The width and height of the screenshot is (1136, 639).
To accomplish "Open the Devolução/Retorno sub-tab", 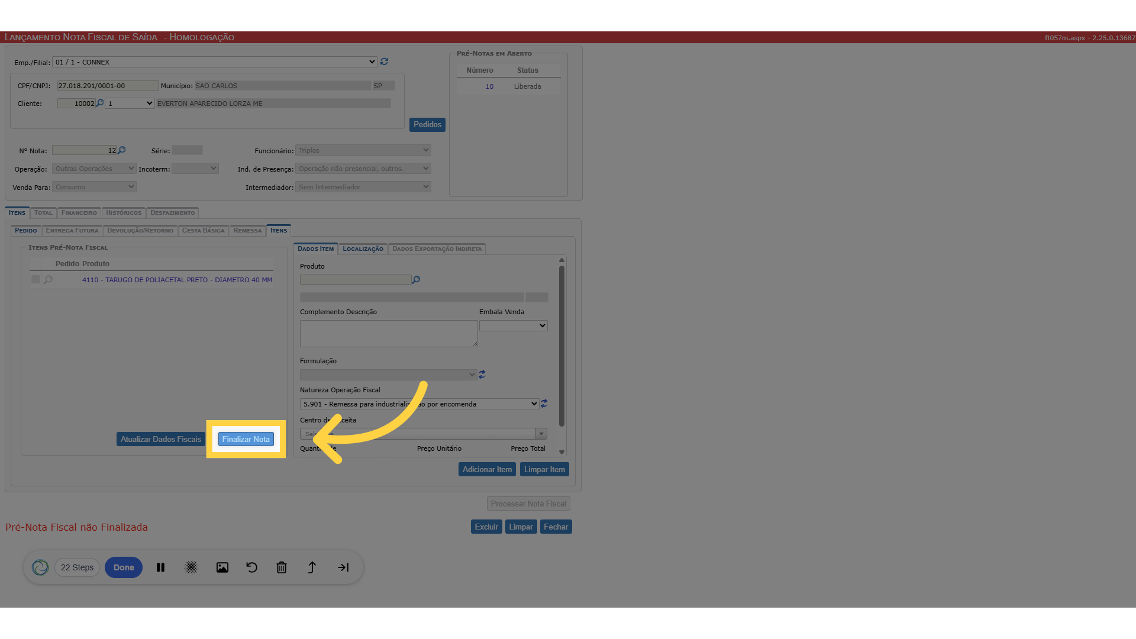I will pyautogui.click(x=140, y=231).
